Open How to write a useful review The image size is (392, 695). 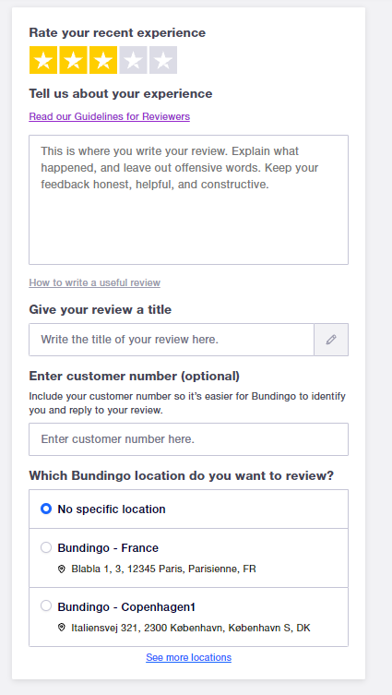[95, 282]
